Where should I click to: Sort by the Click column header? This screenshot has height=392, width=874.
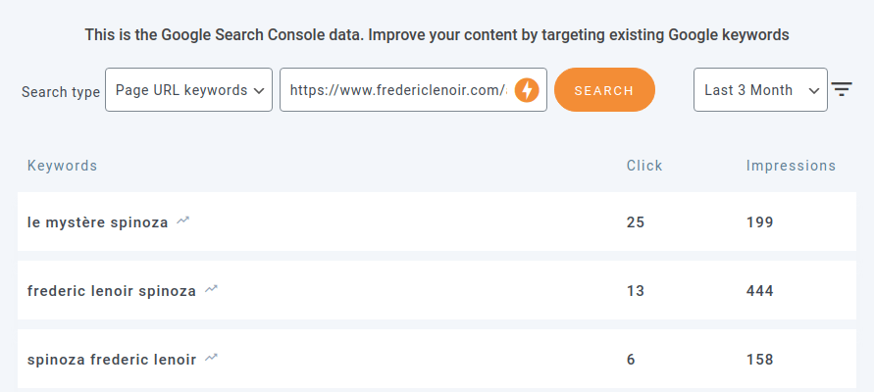tap(644, 166)
